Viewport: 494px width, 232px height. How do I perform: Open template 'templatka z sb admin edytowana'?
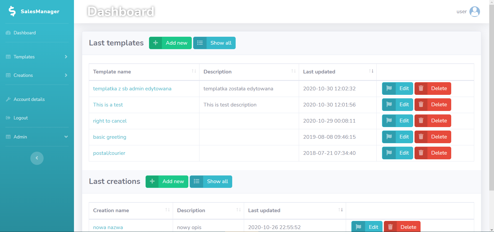(132, 89)
